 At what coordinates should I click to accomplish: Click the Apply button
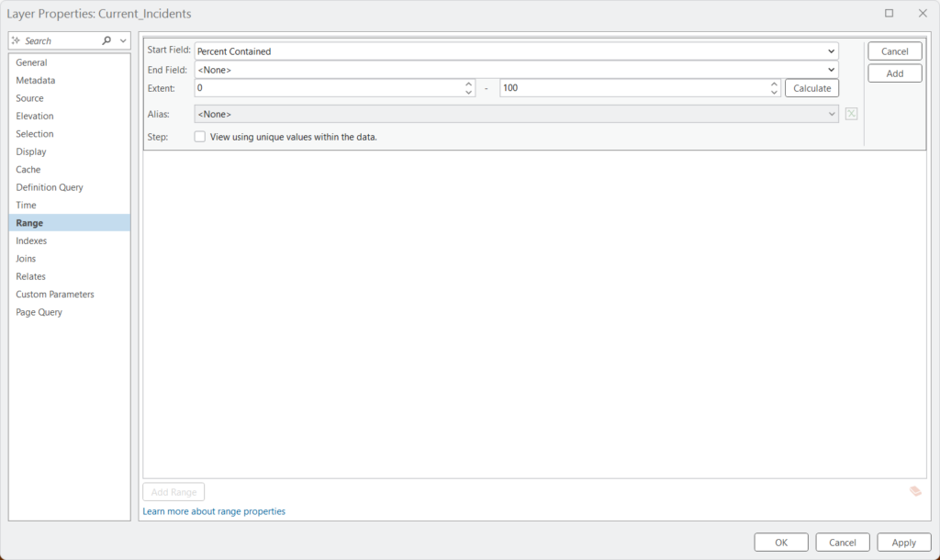pos(903,542)
